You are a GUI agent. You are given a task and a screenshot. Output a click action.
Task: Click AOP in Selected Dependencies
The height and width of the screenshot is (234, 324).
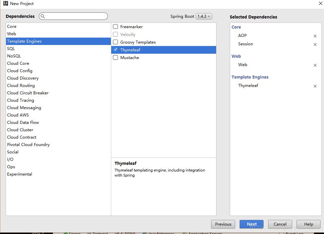click(x=242, y=35)
